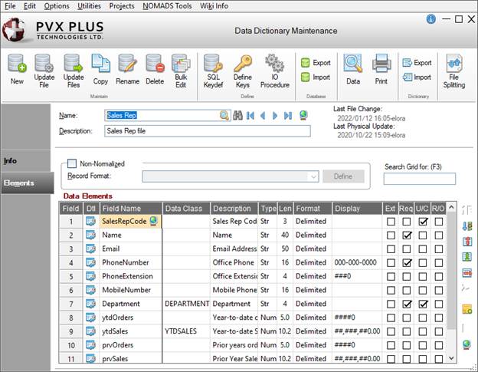Open the Bulk Edit tool
Image resolution: width=478 pixels, height=372 pixels.
pyautogui.click(x=181, y=68)
